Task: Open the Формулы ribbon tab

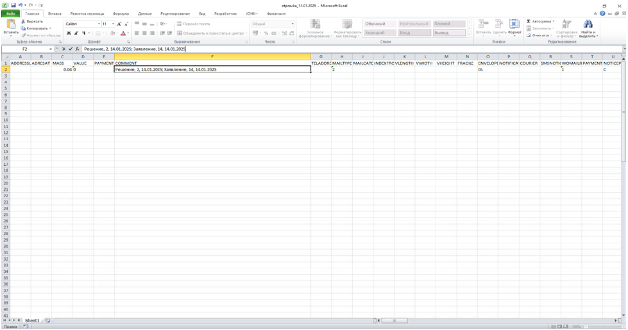Action: (x=120, y=14)
